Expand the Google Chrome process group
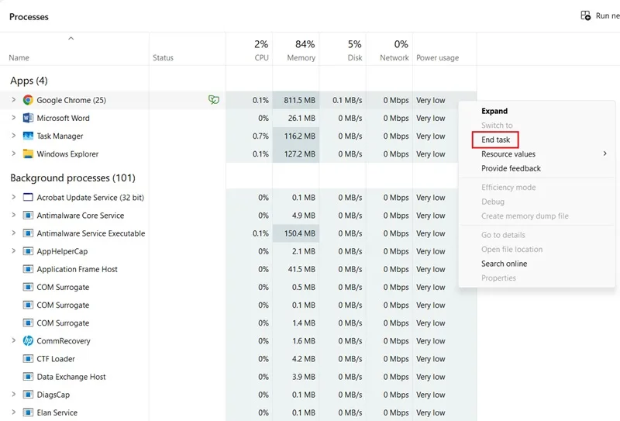 pyautogui.click(x=13, y=100)
